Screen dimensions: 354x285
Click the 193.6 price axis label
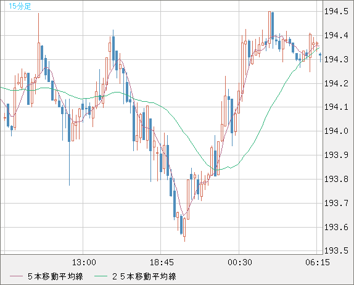pyautogui.click(x=336, y=227)
